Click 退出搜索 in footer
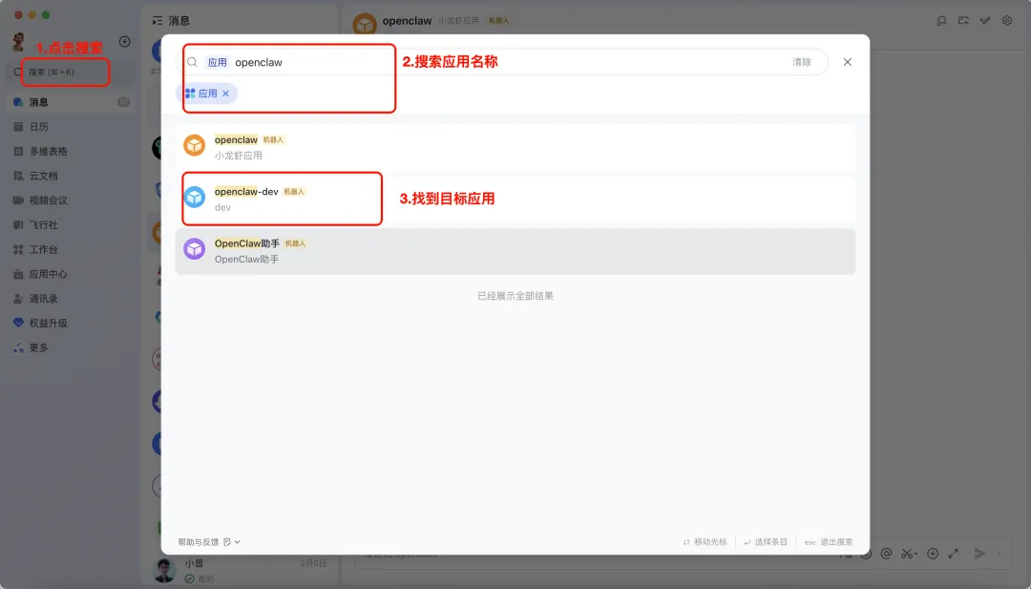 pos(829,542)
